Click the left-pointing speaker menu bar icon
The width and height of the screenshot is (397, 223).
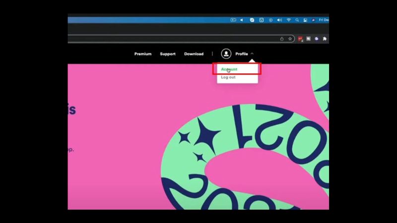click(242, 20)
